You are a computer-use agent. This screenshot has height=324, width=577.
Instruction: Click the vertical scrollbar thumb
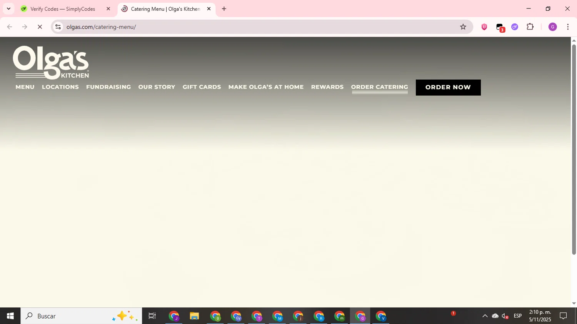pos(574,150)
